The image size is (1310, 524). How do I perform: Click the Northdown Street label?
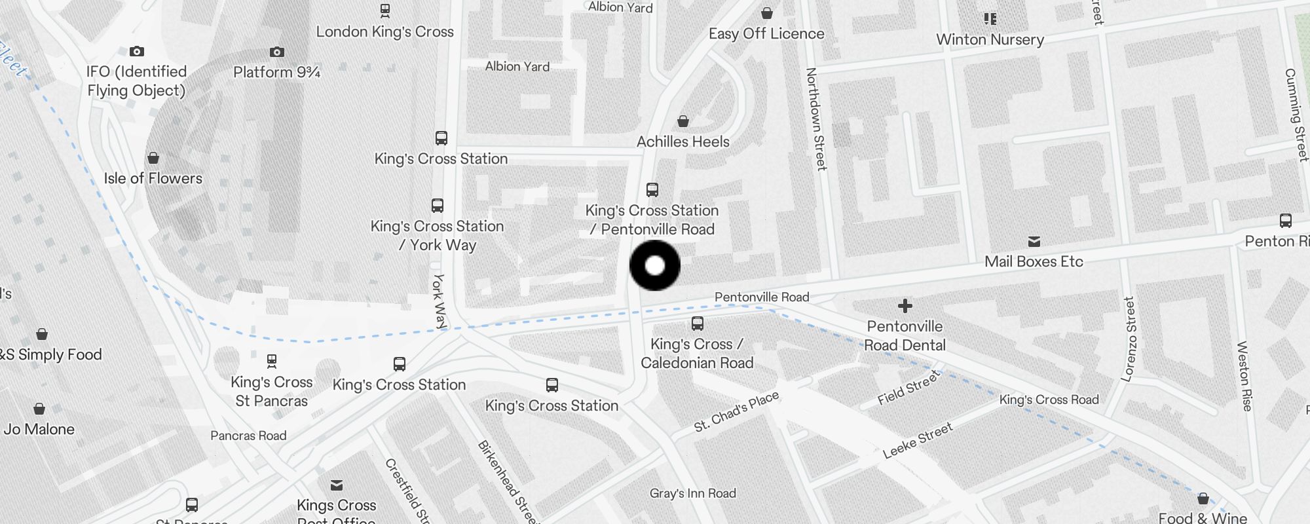[x=816, y=119]
